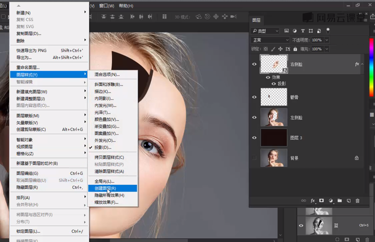Filter layers by text type icon
Viewport: 375px width, 242px height.
pyautogui.click(x=303, y=31)
